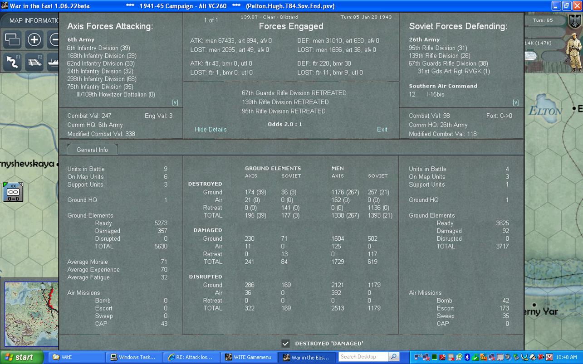The height and width of the screenshot is (364, 583).
Task: Click the McAfee red M tray icon
Action: point(549,357)
